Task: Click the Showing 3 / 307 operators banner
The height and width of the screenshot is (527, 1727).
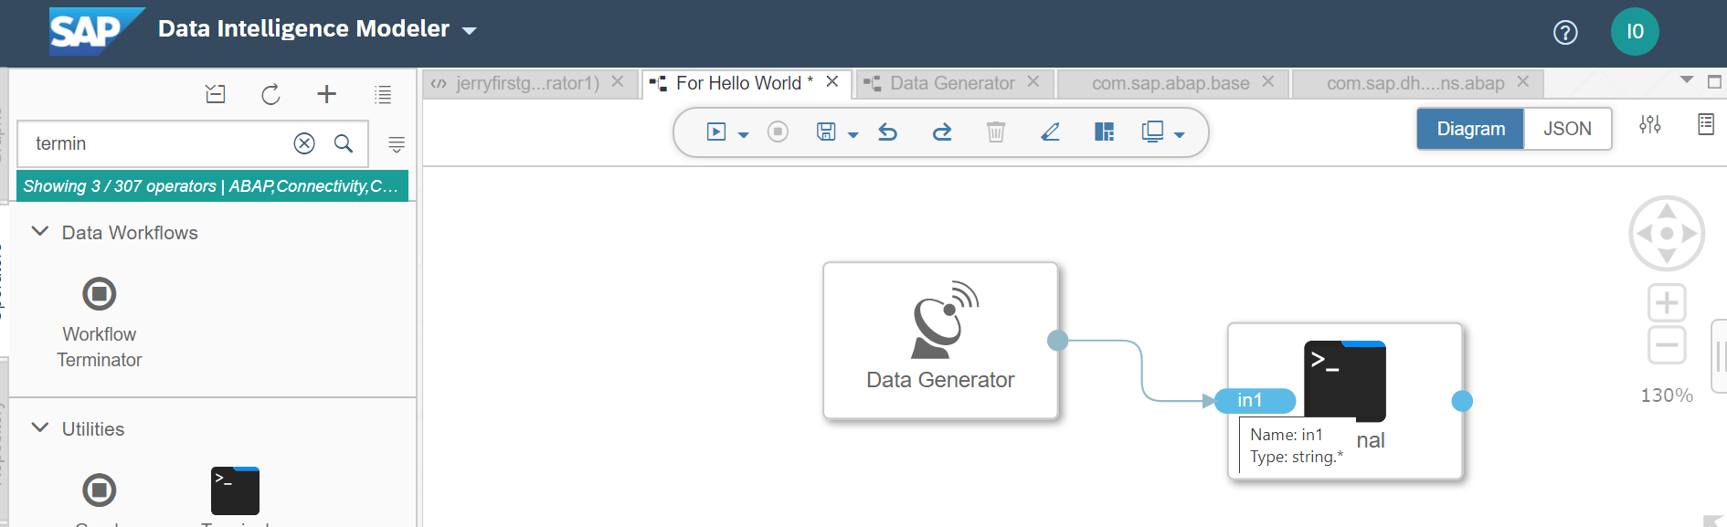Action: (x=212, y=186)
